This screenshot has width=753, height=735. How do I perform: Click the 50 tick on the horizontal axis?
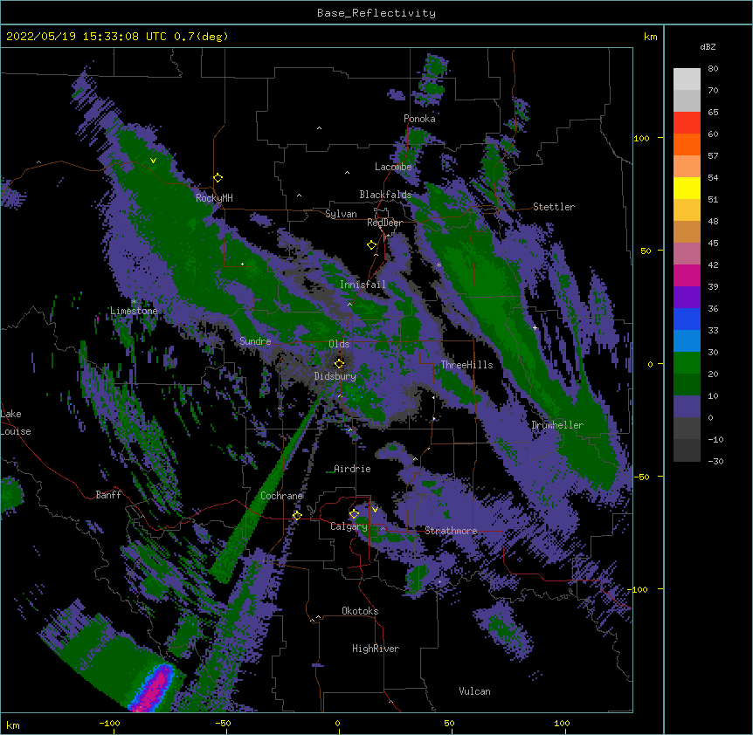point(449,723)
